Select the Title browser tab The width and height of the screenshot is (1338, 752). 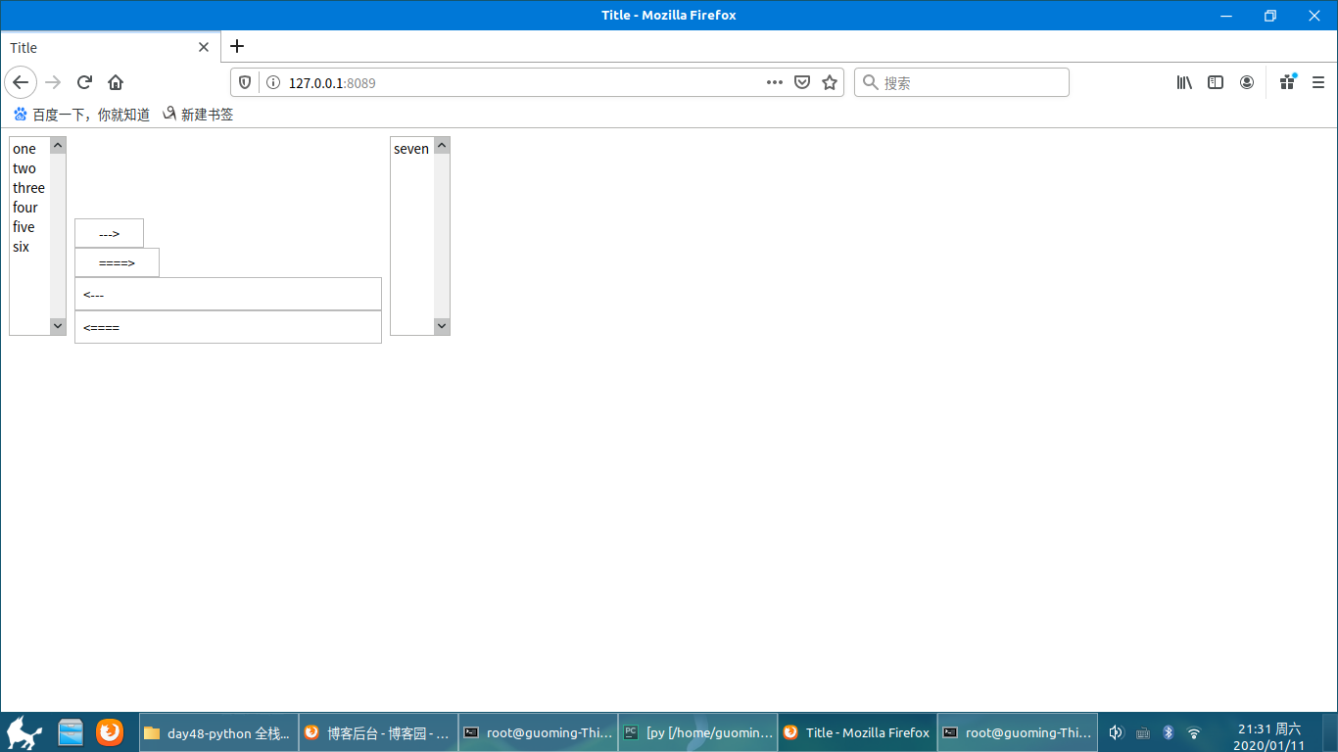[110, 47]
